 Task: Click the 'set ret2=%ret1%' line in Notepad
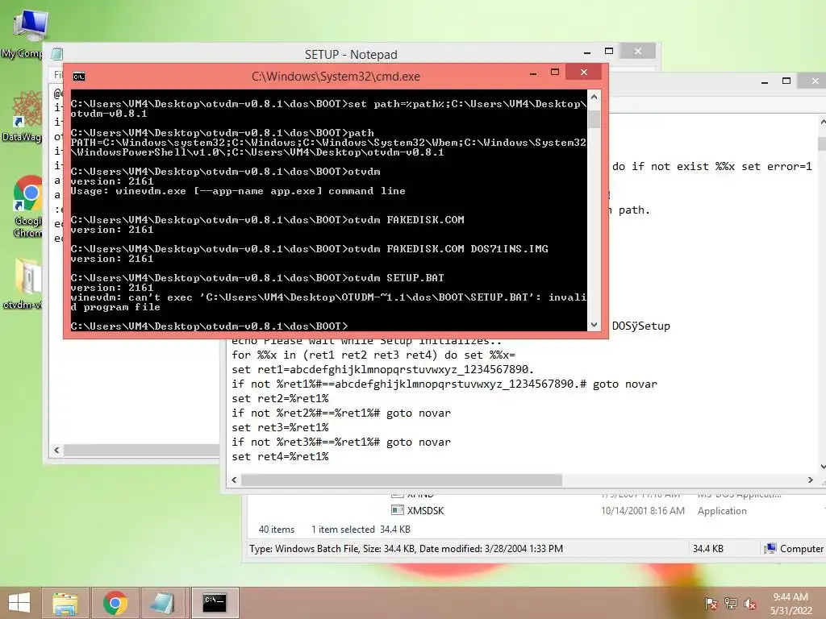tap(280, 398)
